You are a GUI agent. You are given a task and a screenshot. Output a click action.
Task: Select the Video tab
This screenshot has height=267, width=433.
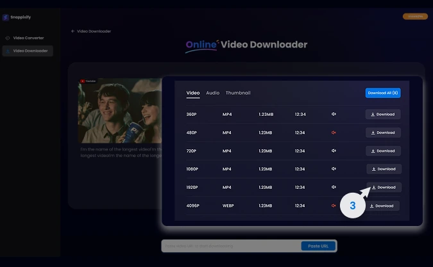tap(192, 93)
